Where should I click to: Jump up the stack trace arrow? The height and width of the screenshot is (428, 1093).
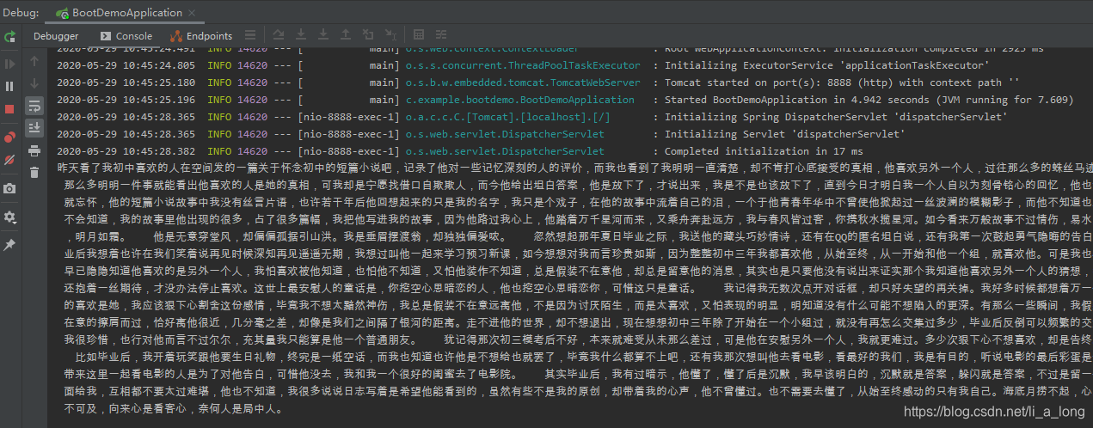[34, 62]
